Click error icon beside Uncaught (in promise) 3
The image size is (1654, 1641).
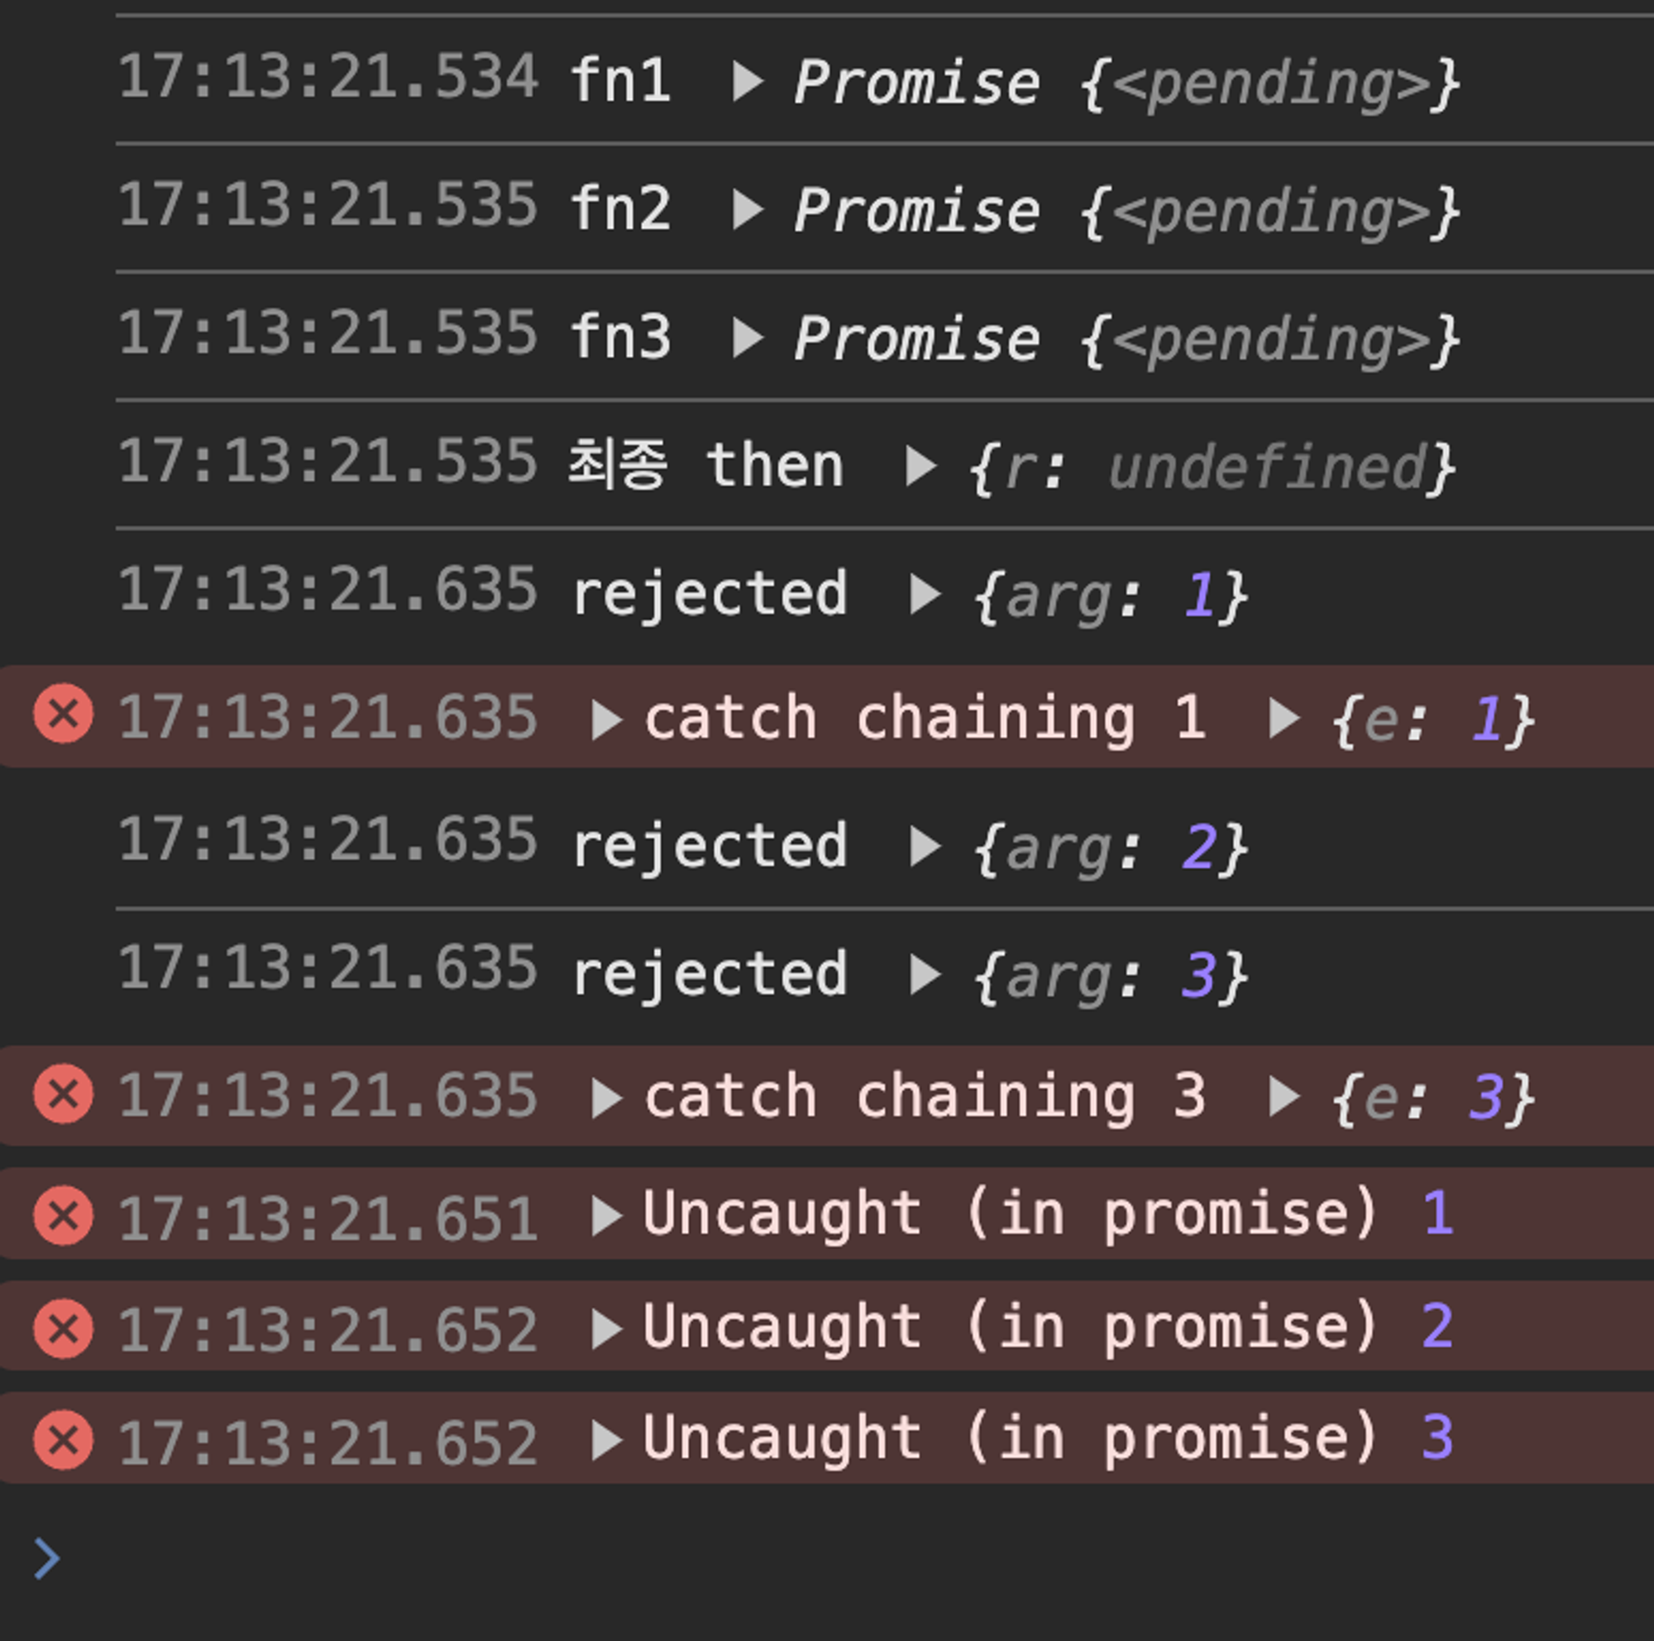[x=64, y=1441]
